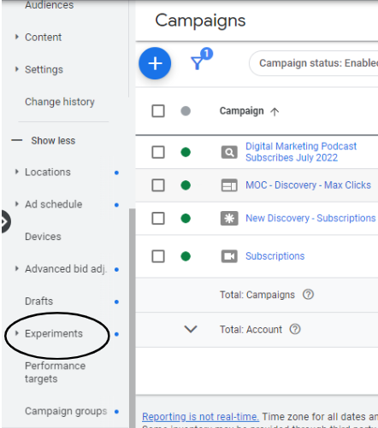Click green status dot for New Discovery - Subscriptions
This screenshot has height=428, width=378.
186,219
